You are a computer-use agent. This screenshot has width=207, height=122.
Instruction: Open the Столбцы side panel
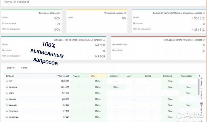[x=201, y=82]
